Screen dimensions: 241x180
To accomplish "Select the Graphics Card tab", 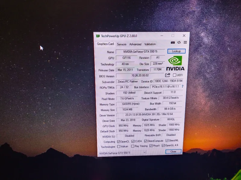I will [x=105, y=44].
